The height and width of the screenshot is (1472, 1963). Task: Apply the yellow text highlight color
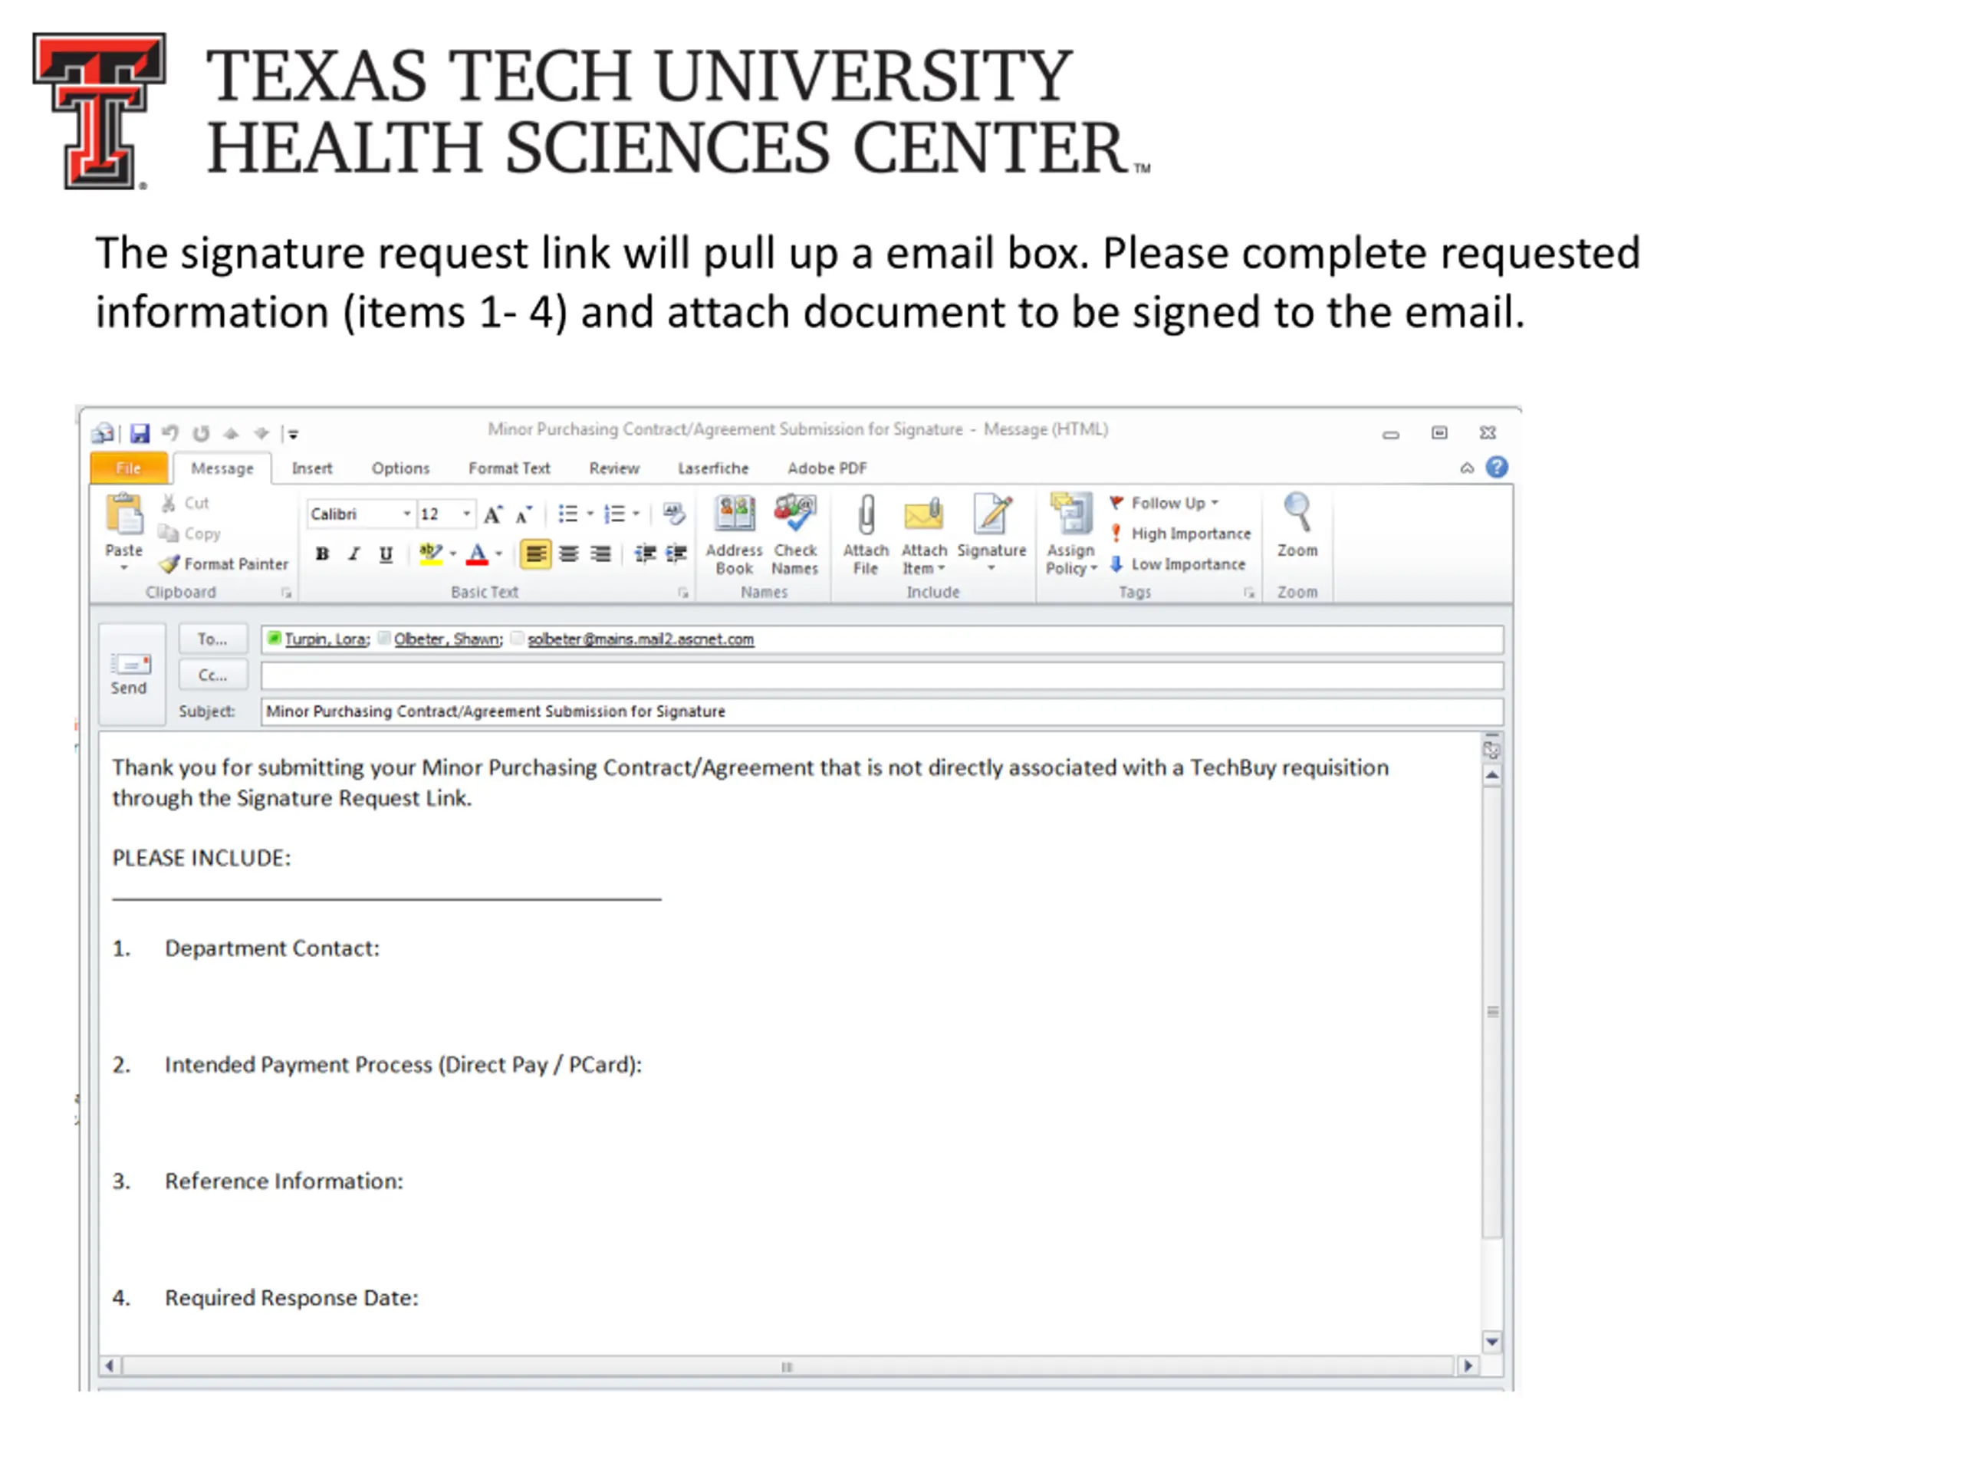click(x=430, y=554)
